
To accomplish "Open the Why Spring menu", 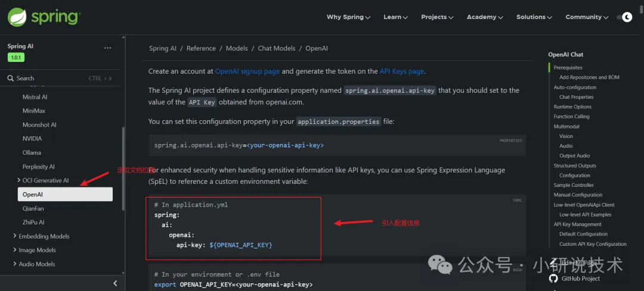I will tap(348, 17).
